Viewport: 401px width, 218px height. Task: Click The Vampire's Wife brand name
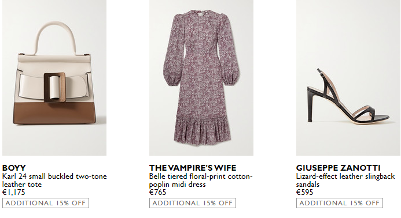tap(193, 168)
